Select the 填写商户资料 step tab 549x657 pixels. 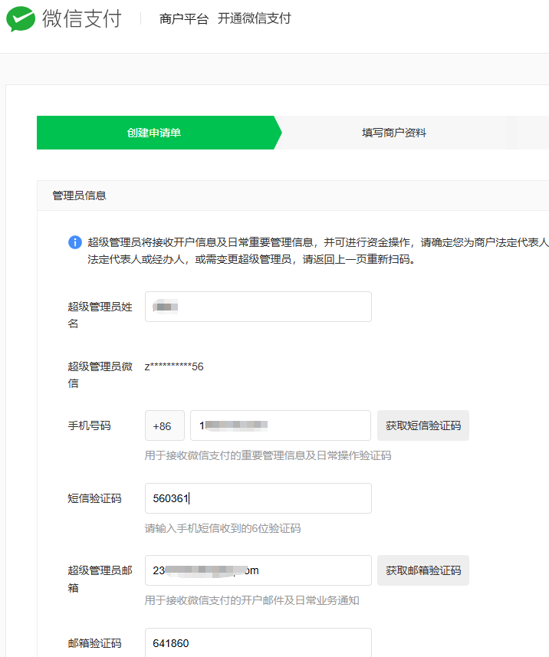coord(394,133)
